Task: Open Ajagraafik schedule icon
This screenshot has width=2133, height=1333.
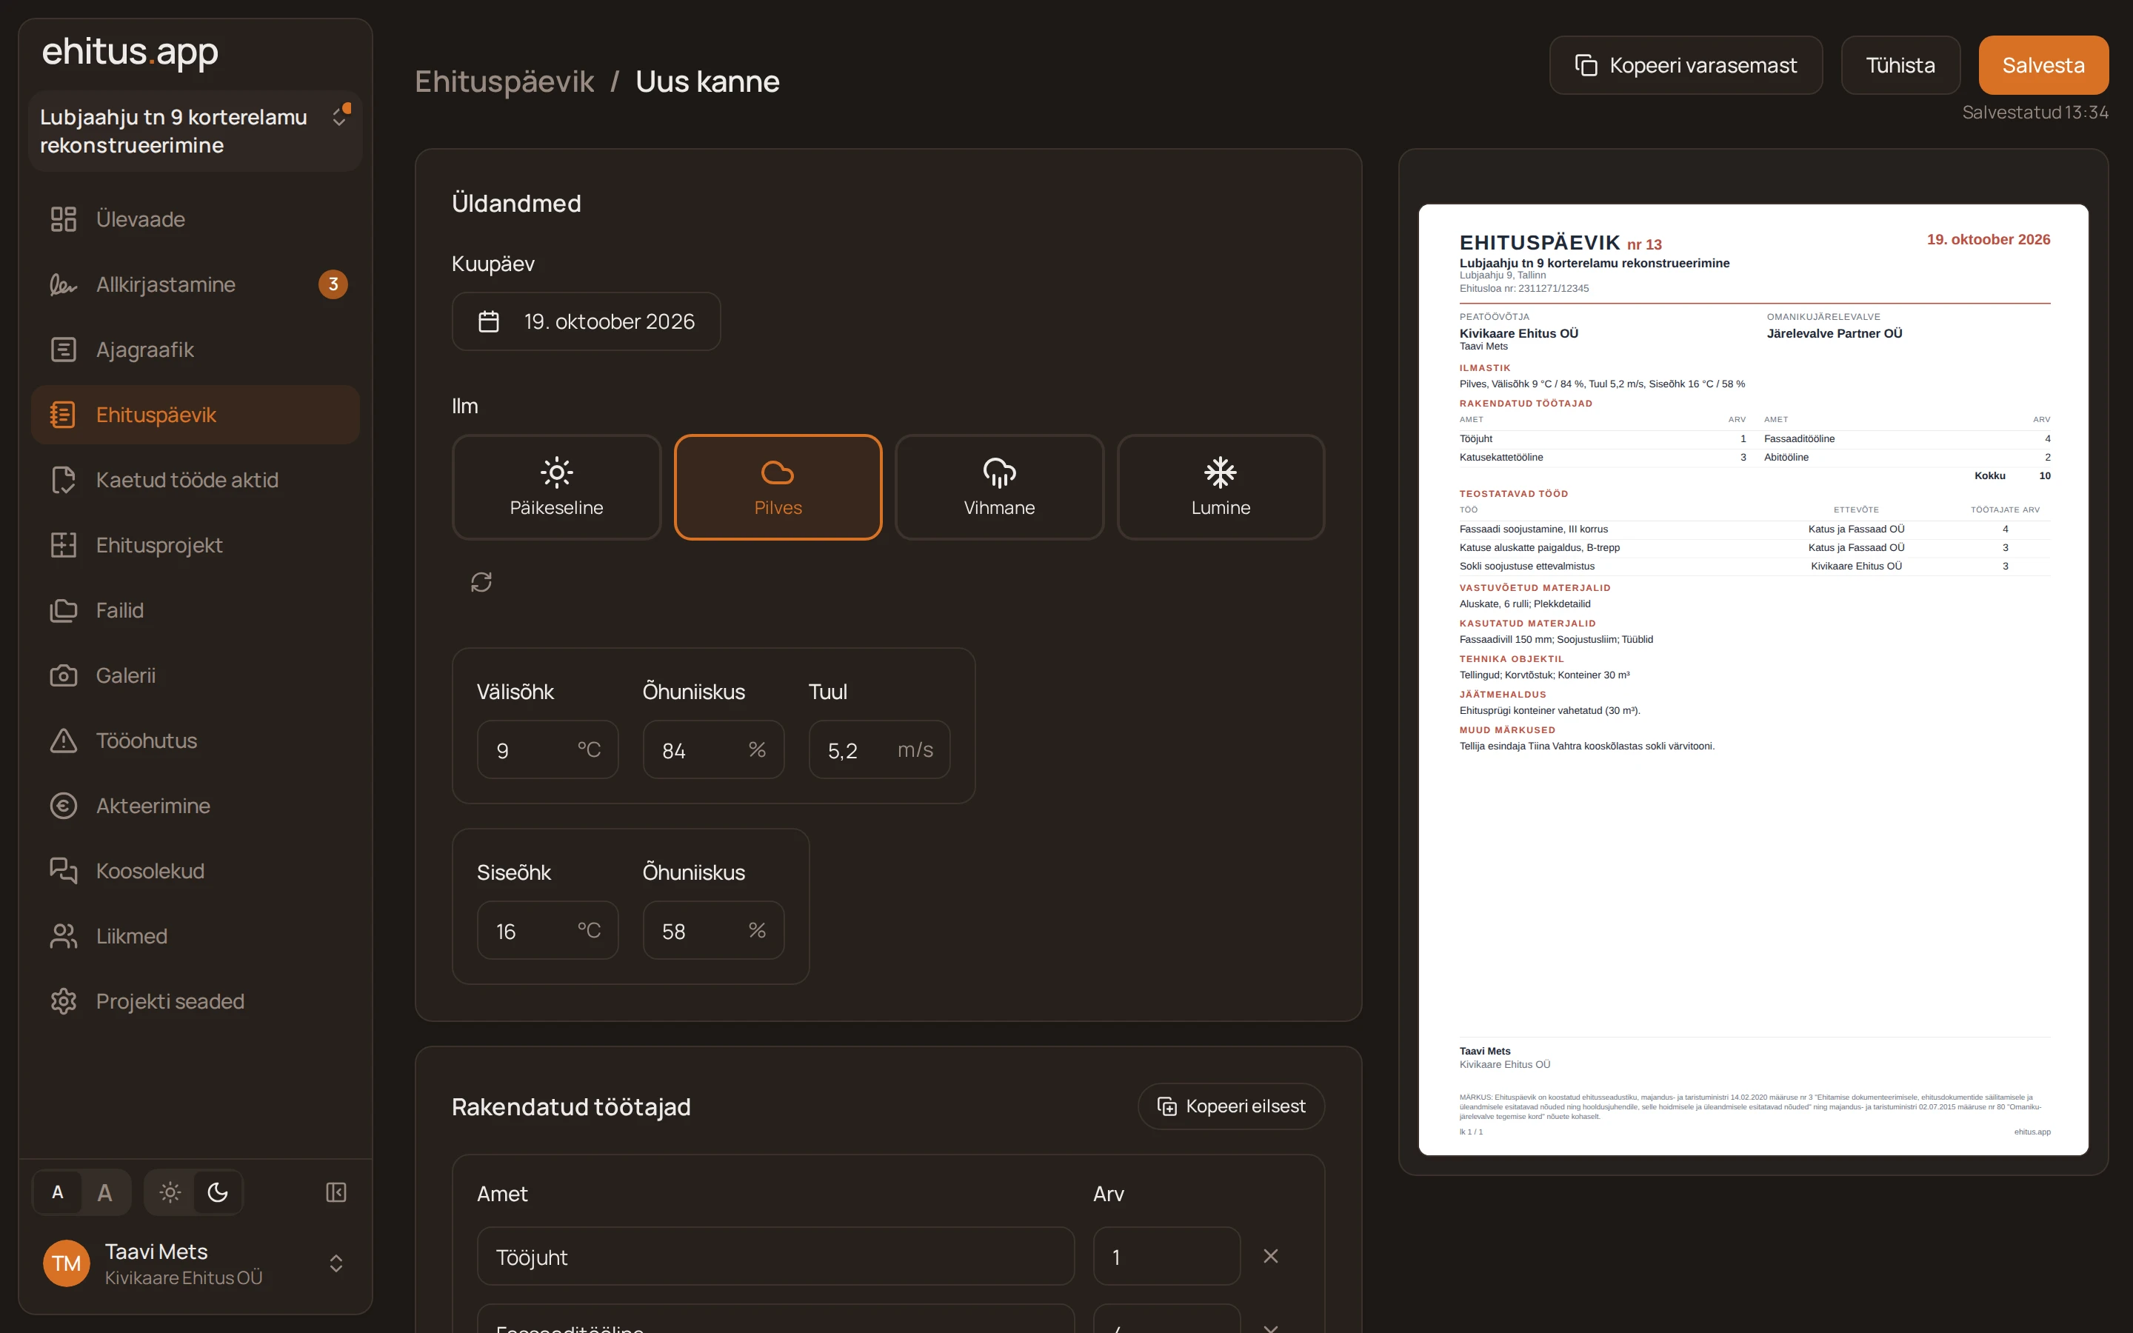Action: (x=64, y=349)
